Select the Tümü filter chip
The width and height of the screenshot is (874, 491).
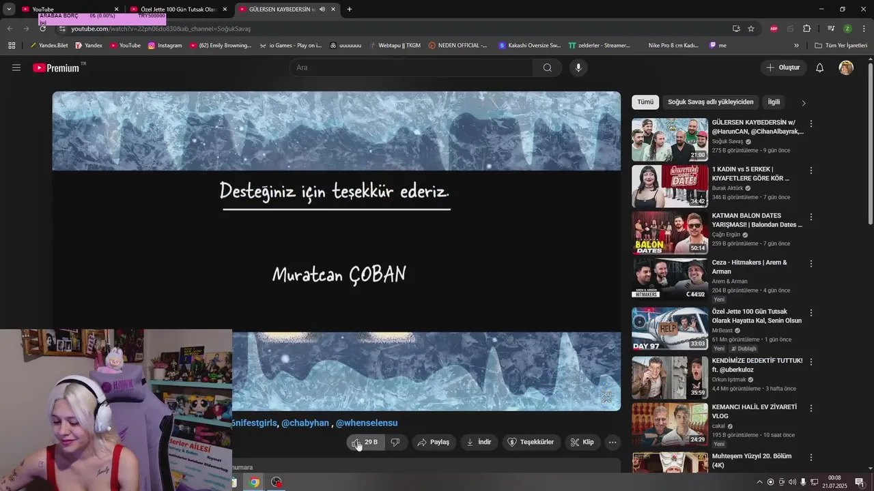645,102
